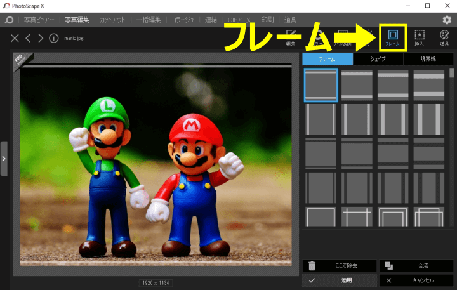Screen dimensions: 457x290
Task: Open the コラージュ tab
Action: [x=183, y=20]
